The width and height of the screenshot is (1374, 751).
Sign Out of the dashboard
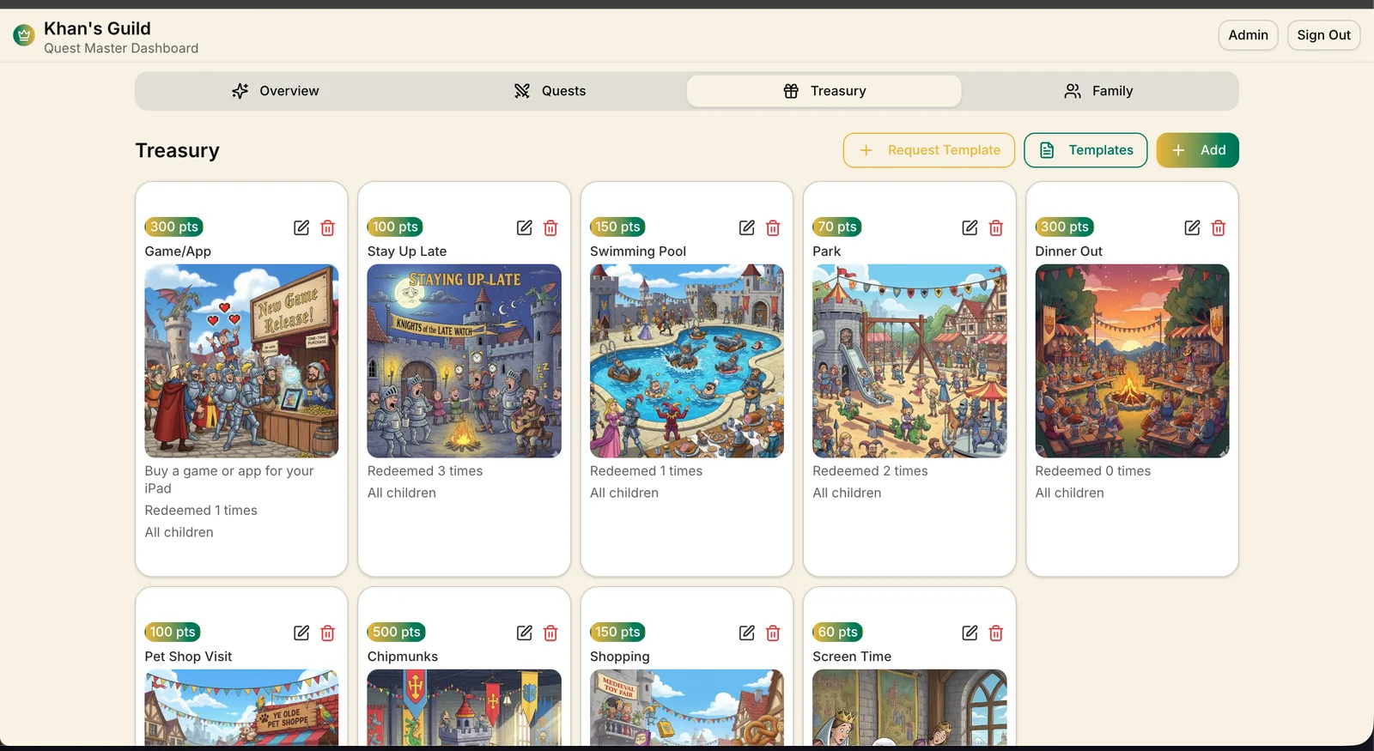(x=1323, y=35)
